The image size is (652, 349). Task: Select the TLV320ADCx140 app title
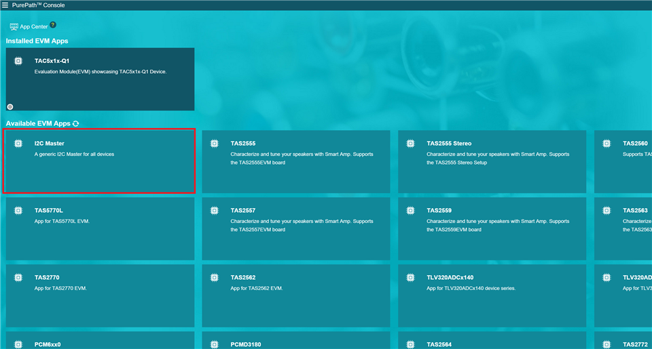point(450,278)
